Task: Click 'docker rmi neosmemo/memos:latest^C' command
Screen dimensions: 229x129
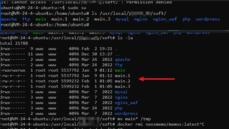Action: 161,124
